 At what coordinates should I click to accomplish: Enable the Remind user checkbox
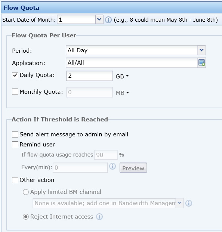(15, 144)
